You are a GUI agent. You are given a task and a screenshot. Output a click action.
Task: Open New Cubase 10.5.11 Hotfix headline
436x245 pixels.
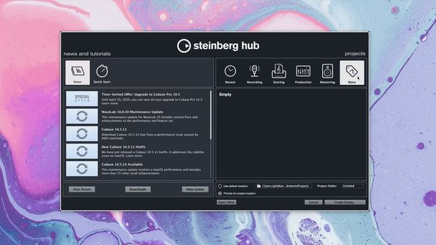point(123,147)
